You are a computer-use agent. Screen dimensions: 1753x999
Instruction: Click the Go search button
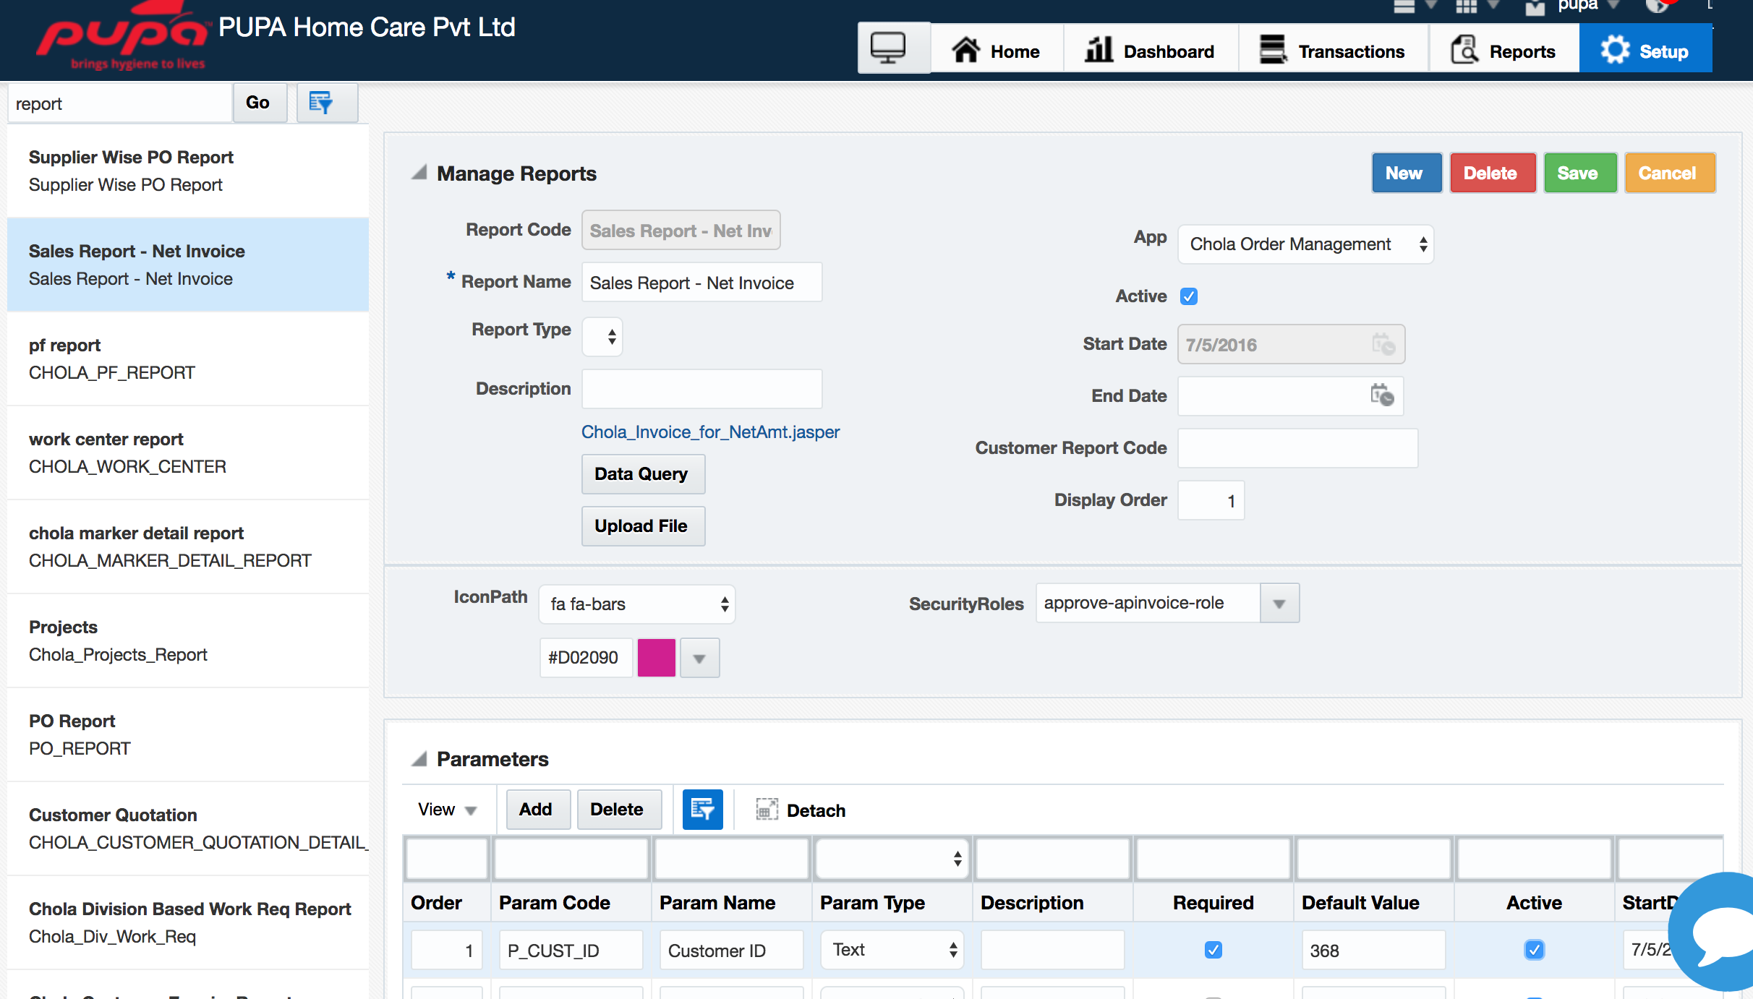click(x=260, y=103)
